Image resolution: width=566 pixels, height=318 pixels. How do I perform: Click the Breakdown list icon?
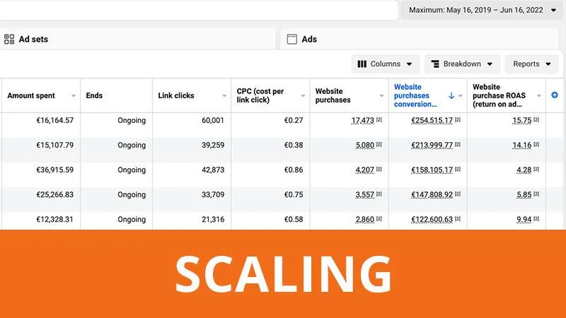[x=435, y=64]
